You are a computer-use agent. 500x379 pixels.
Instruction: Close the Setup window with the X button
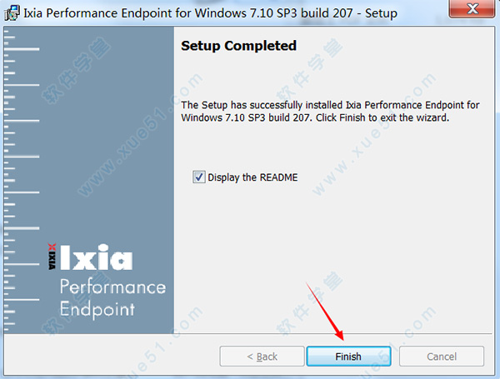tap(472, 8)
